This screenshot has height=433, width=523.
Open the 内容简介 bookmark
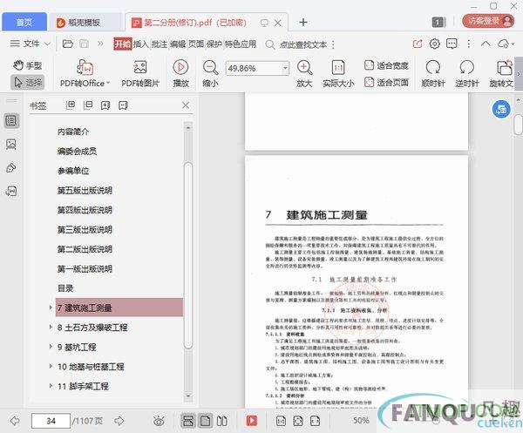click(x=73, y=132)
